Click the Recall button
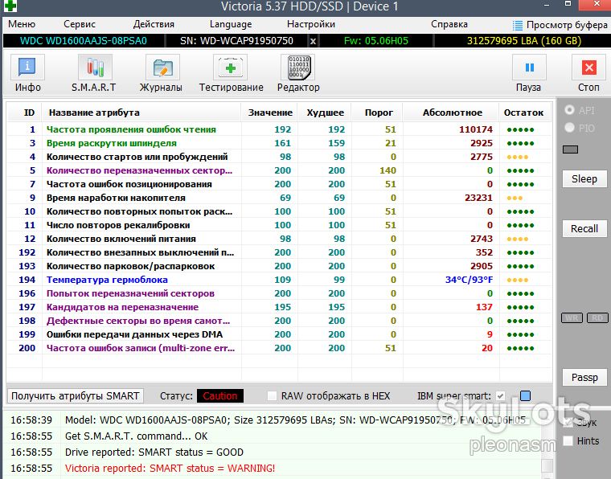 584,228
